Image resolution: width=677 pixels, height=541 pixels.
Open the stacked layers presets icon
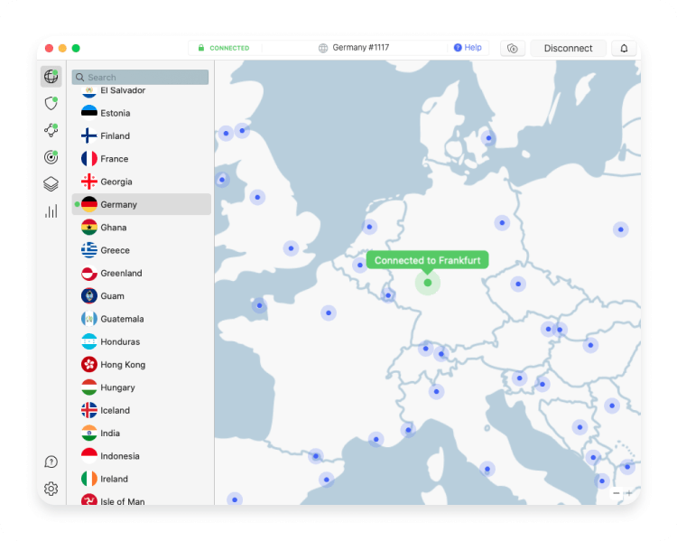[51, 184]
